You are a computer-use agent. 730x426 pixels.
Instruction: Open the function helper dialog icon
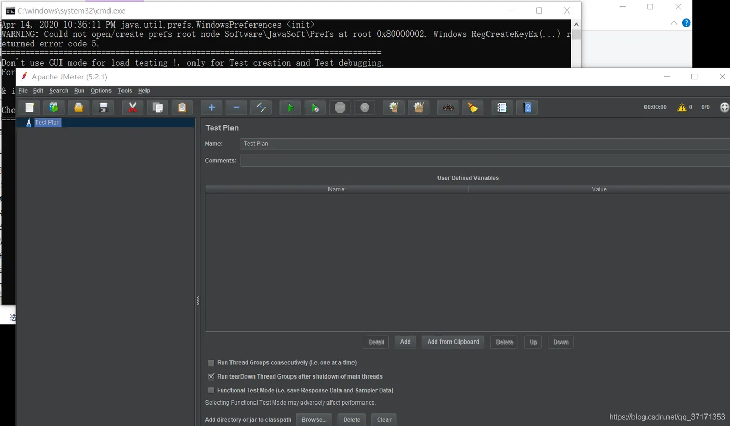(x=502, y=107)
